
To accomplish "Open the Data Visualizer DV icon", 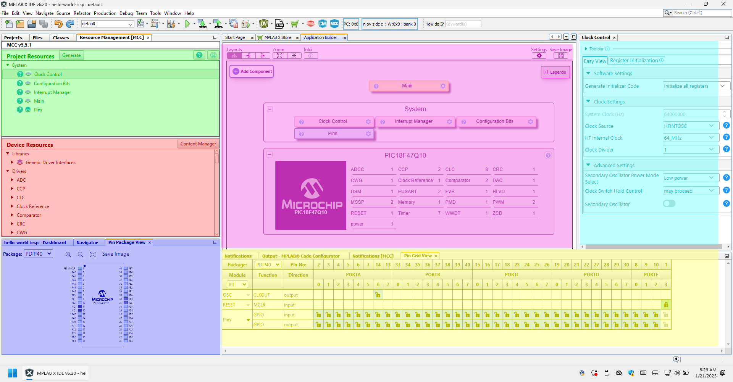I will (264, 24).
